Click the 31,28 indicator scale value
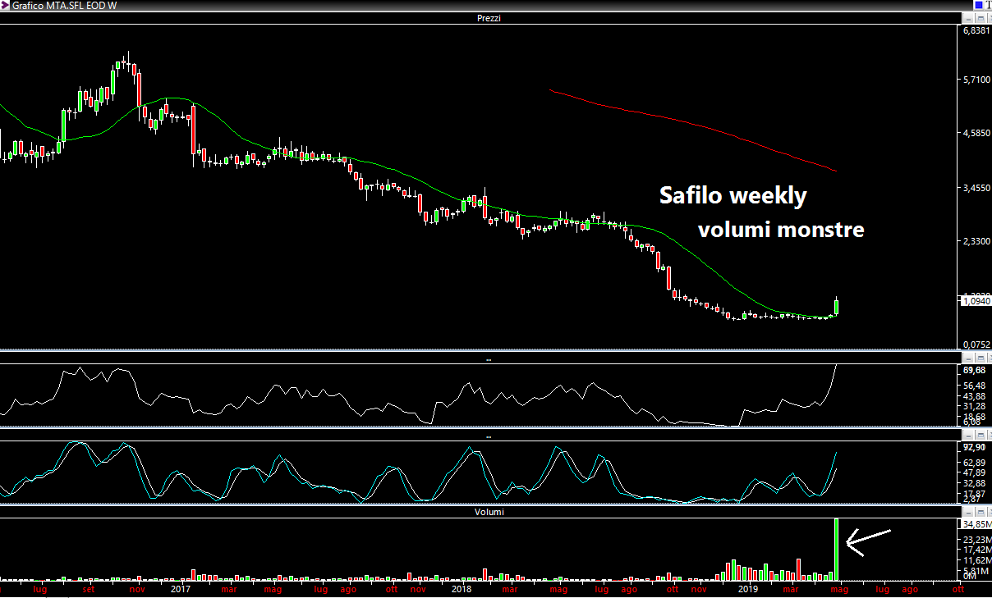992x598 pixels. tap(974, 406)
